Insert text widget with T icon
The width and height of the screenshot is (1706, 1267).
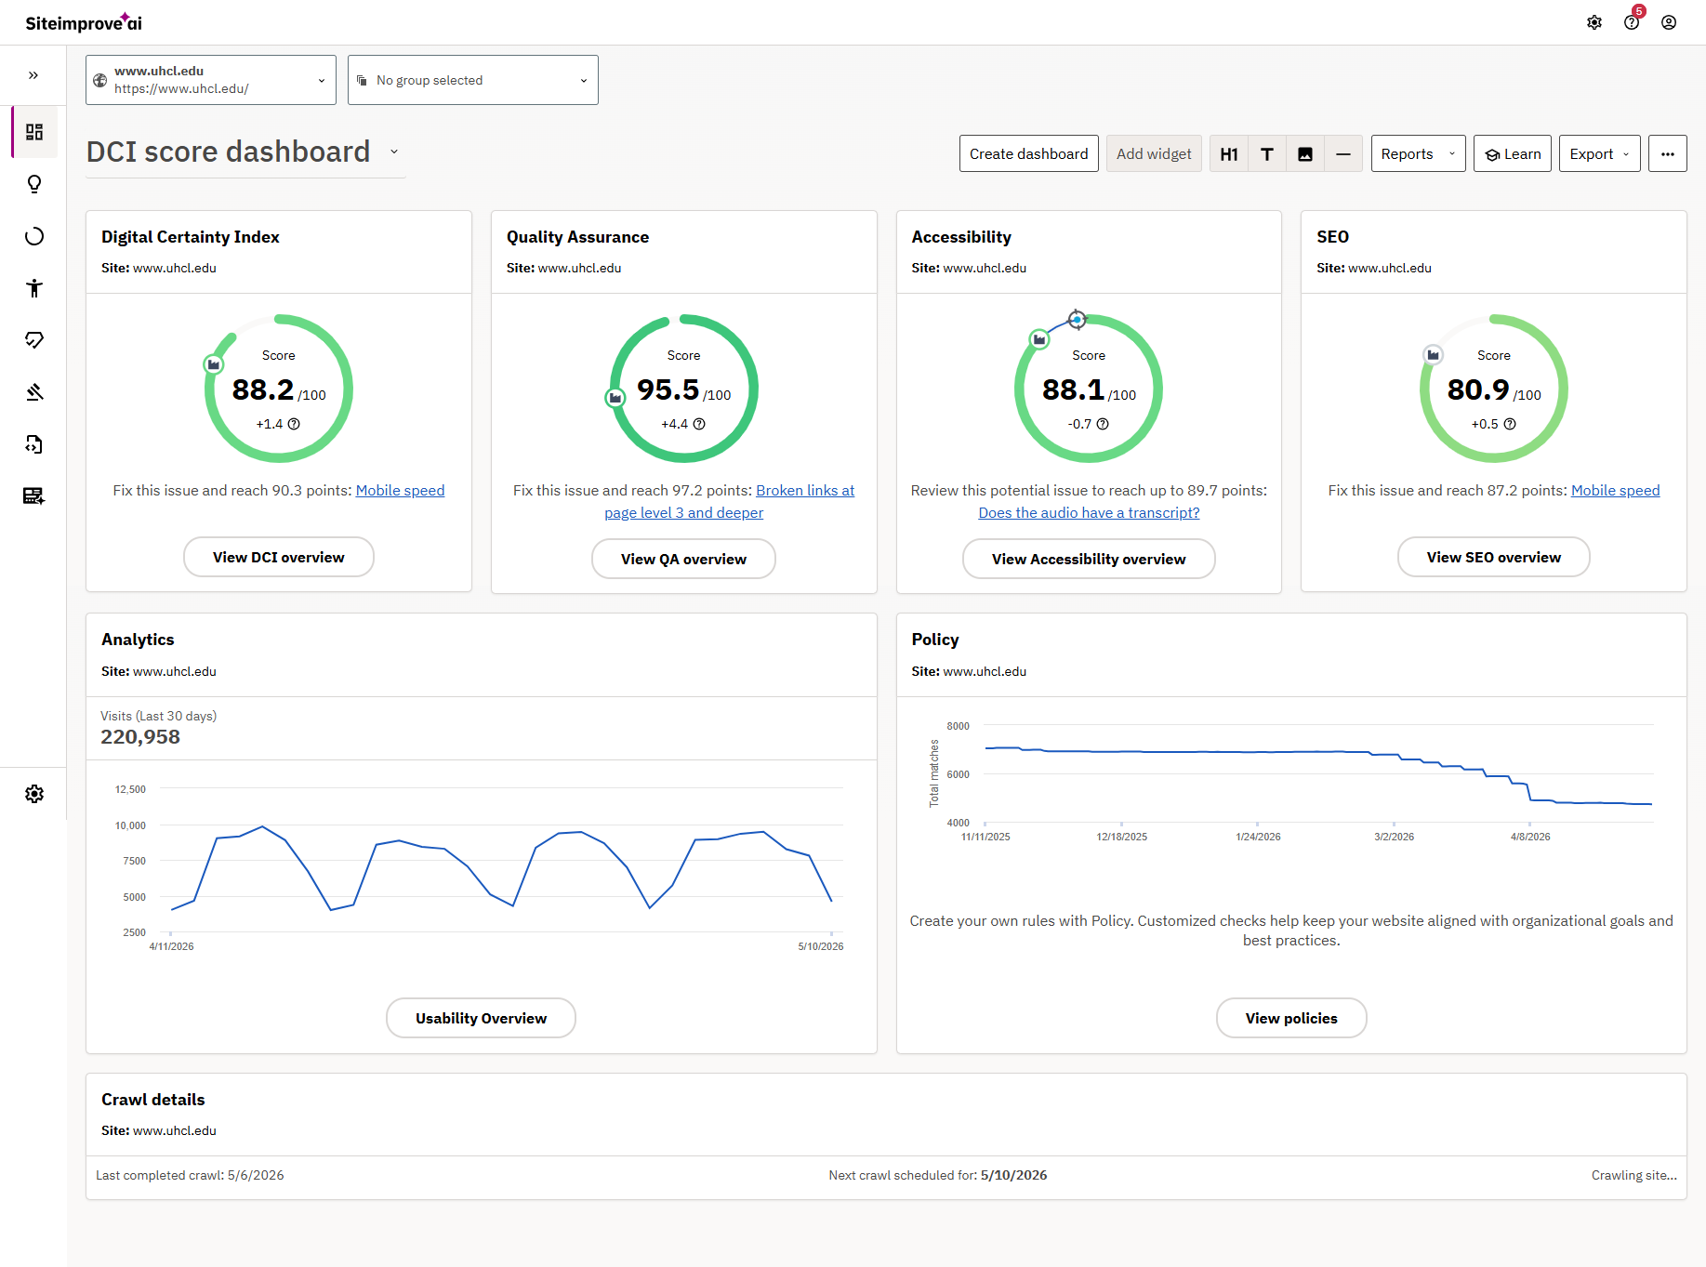[1267, 153]
